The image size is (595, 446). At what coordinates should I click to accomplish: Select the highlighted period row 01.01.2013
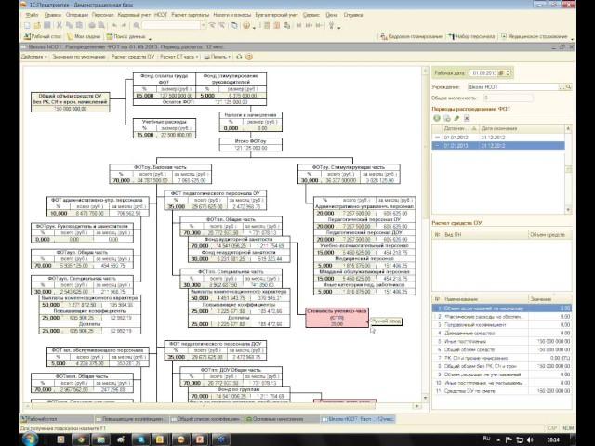[498, 146]
